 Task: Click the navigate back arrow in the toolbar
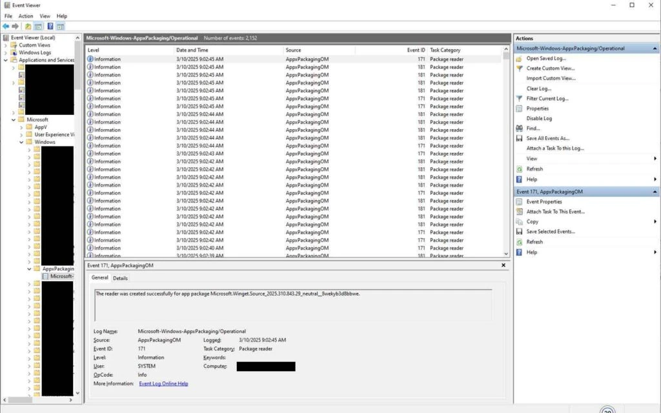pyautogui.click(x=6, y=26)
